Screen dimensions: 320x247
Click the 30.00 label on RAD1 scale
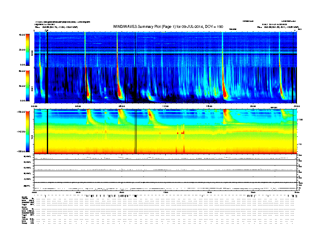[x=22, y=86]
